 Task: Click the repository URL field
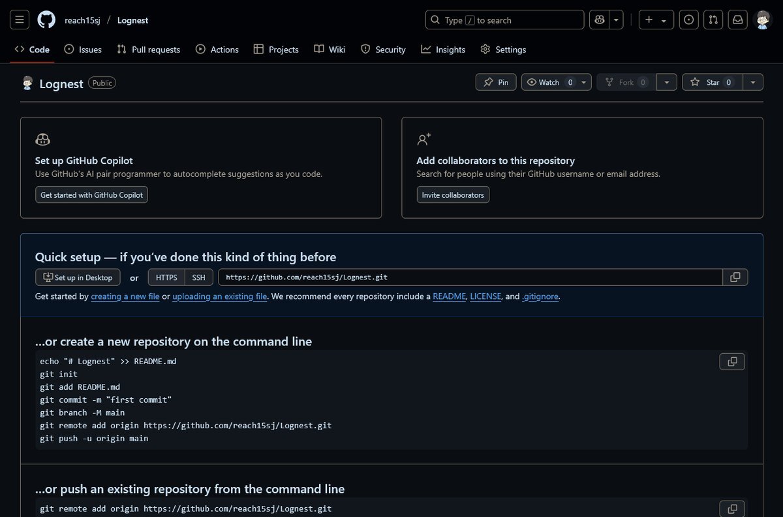tap(470, 277)
